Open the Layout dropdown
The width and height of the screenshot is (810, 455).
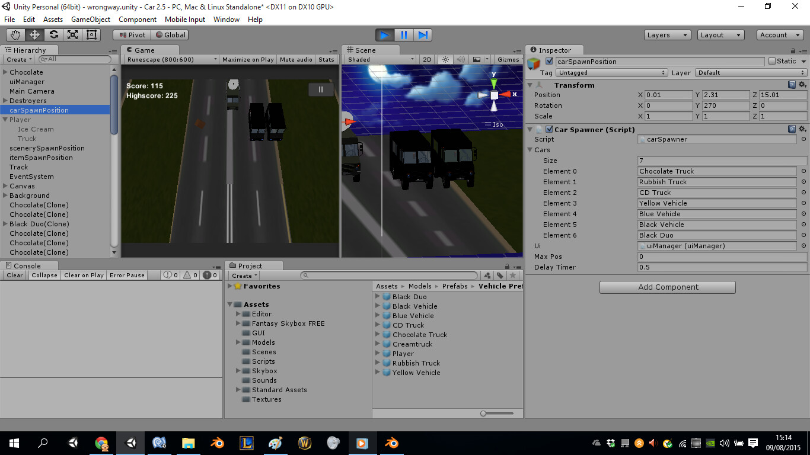pyautogui.click(x=719, y=34)
